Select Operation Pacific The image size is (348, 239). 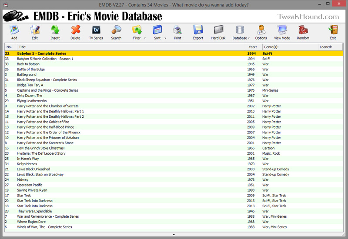174,185
